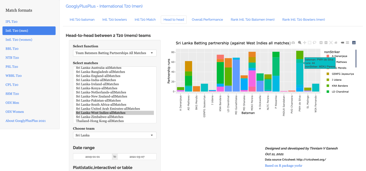The width and height of the screenshot is (366, 171).
Task: Click the Zoom In plus icon
Action: [x=321, y=42]
